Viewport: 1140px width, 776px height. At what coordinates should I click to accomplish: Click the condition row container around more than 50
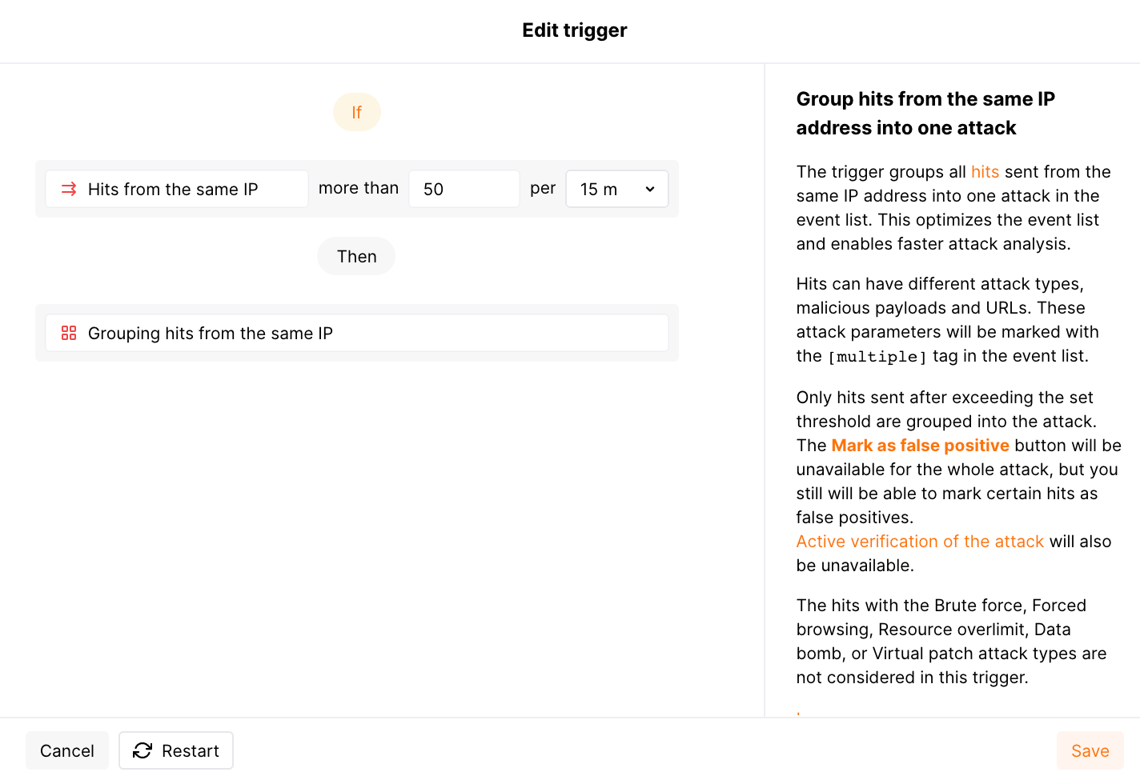(x=357, y=189)
